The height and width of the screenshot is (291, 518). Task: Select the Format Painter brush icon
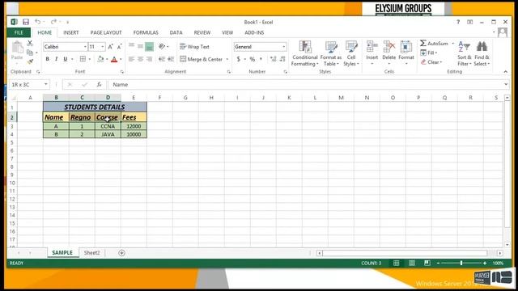30,61
